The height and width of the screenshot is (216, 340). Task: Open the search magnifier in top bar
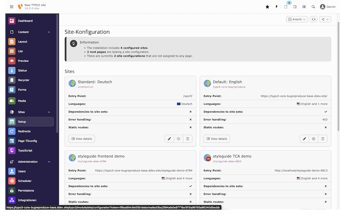[x=313, y=7]
